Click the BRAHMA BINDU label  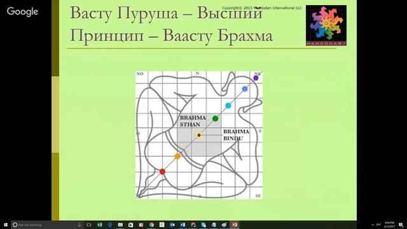(236, 135)
